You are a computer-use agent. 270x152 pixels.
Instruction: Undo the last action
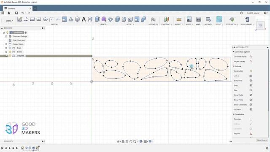point(22,13)
